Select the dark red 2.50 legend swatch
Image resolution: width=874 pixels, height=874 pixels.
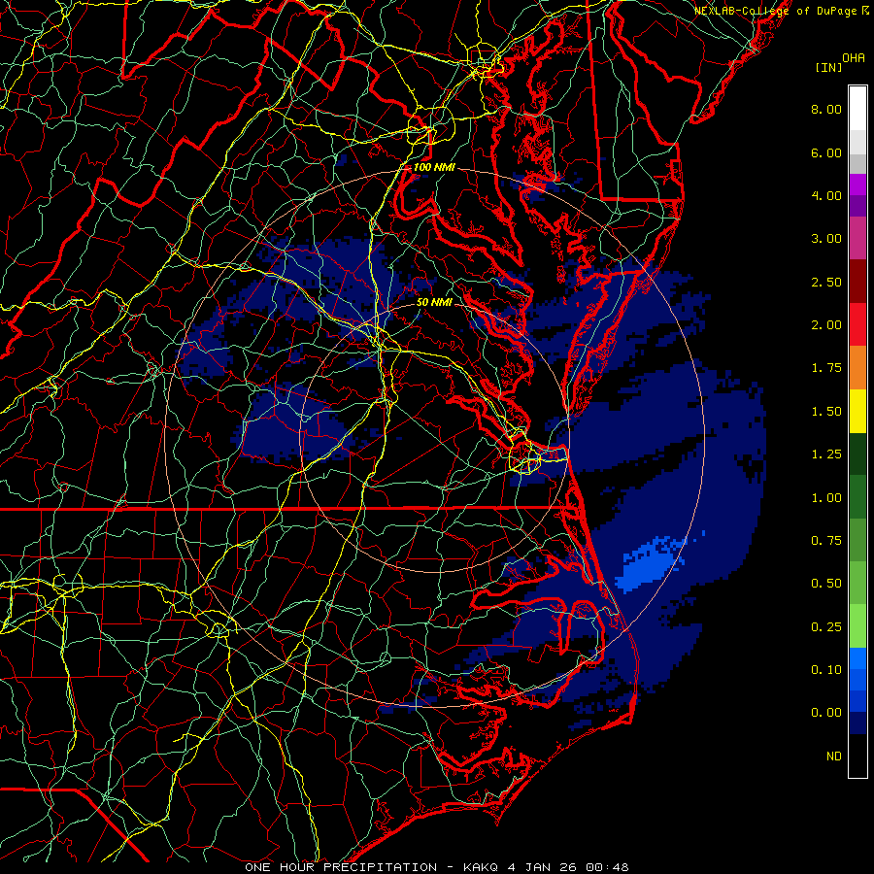(x=857, y=282)
